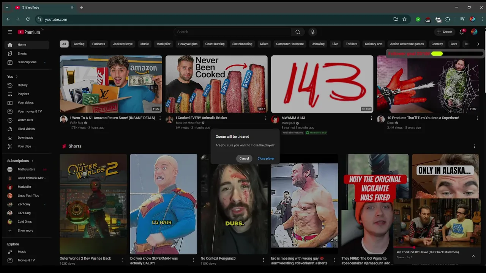Confirm Close player in dialog

[266, 158]
